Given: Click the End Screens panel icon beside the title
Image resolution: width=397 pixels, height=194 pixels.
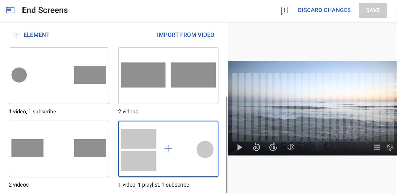Looking at the screenshot, I should 10,10.
